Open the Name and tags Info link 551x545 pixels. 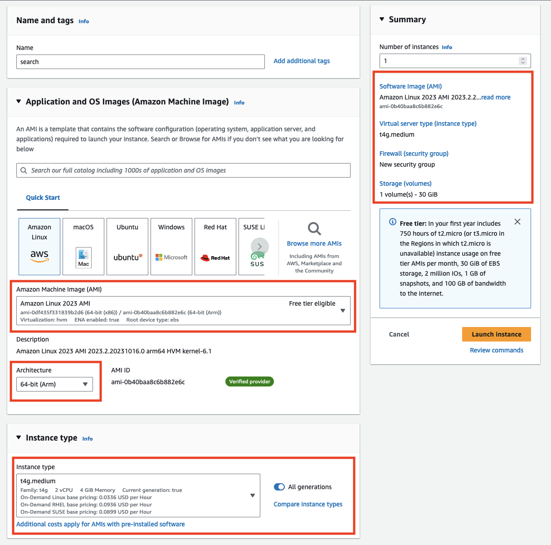coord(84,21)
